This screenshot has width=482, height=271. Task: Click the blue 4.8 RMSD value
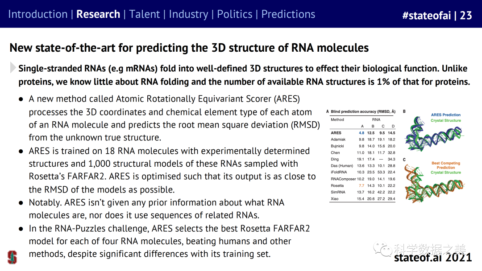tap(361, 133)
